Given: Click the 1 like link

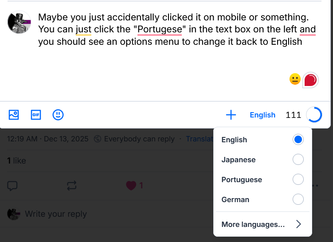Looking at the screenshot, I should coord(16,161).
